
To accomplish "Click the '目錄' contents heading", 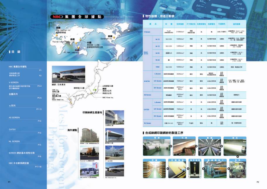I will coord(16,52).
